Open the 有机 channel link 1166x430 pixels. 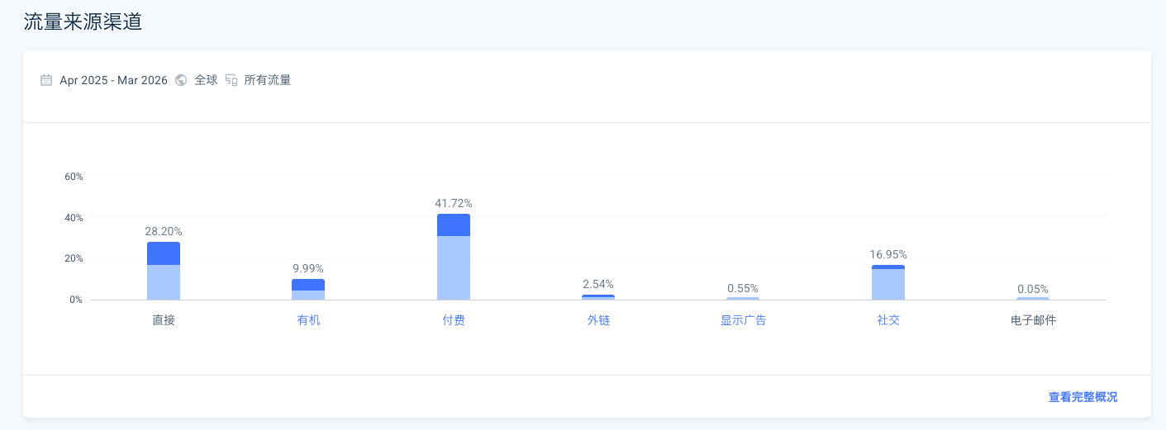point(308,320)
